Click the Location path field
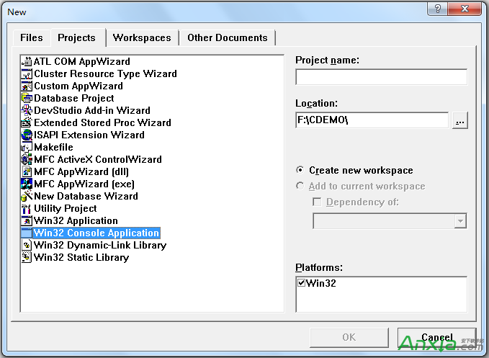This screenshot has height=358, width=489. (372, 120)
